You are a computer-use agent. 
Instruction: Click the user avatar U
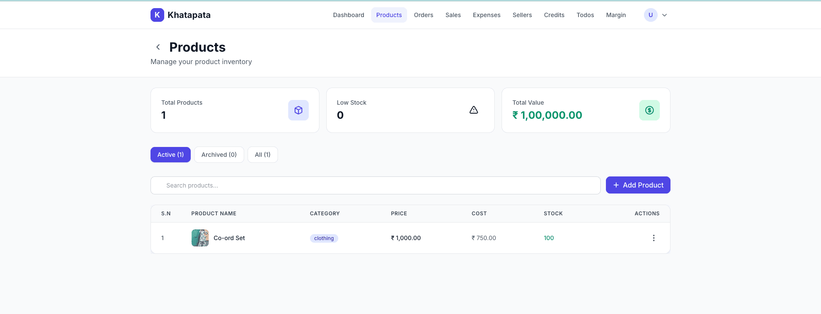click(x=651, y=15)
